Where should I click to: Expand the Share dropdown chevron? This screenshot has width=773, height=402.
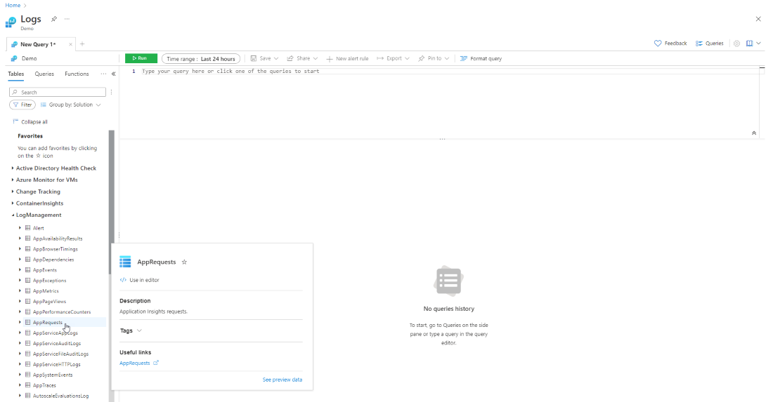(x=315, y=58)
